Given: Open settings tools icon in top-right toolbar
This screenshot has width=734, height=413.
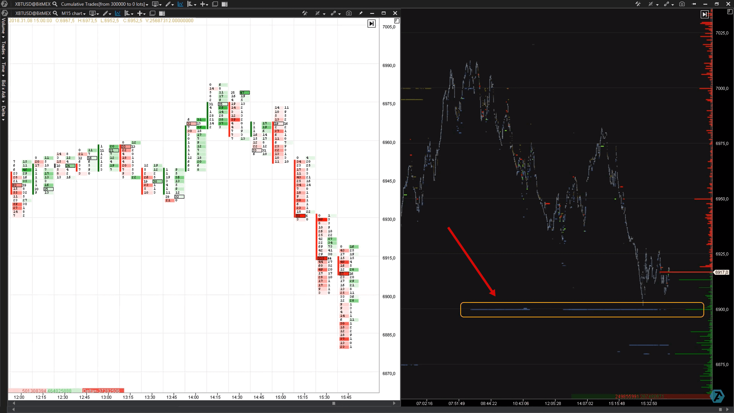Looking at the screenshot, I should coord(638,4).
